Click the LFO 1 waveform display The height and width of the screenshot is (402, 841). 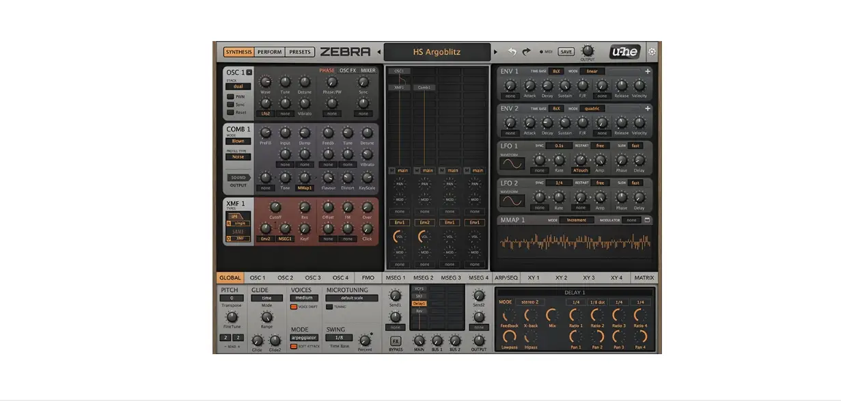click(512, 164)
